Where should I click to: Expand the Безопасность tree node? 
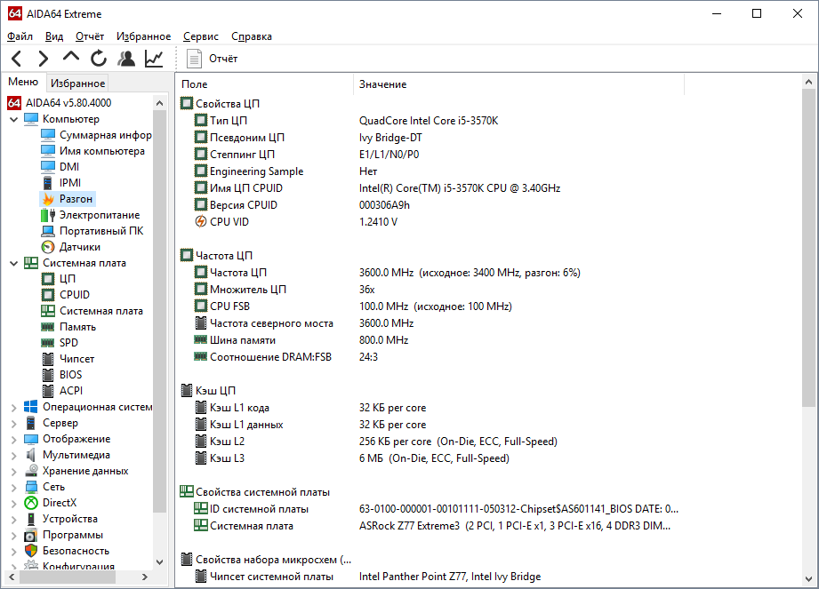pyautogui.click(x=14, y=552)
